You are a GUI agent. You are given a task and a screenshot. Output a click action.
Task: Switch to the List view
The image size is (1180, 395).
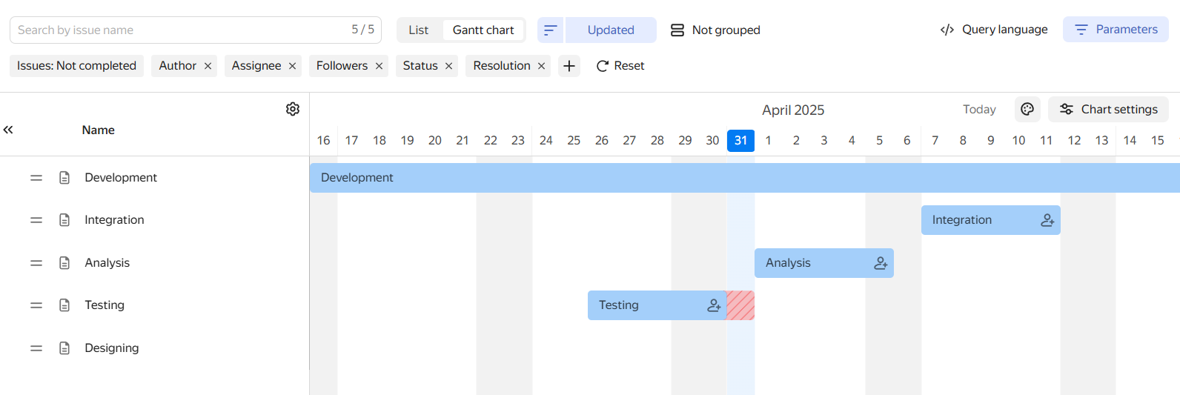pyautogui.click(x=419, y=30)
